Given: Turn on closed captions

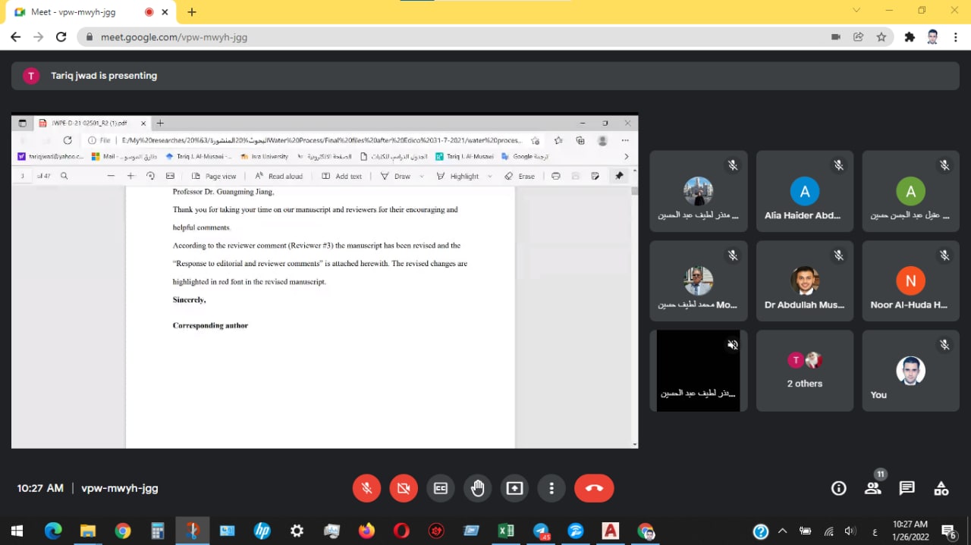Looking at the screenshot, I should coord(440,488).
